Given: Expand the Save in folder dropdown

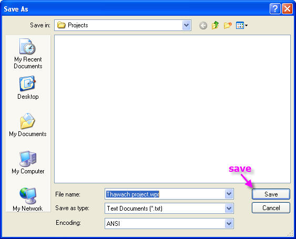Looking at the screenshot, I should (x=186, y=25).
